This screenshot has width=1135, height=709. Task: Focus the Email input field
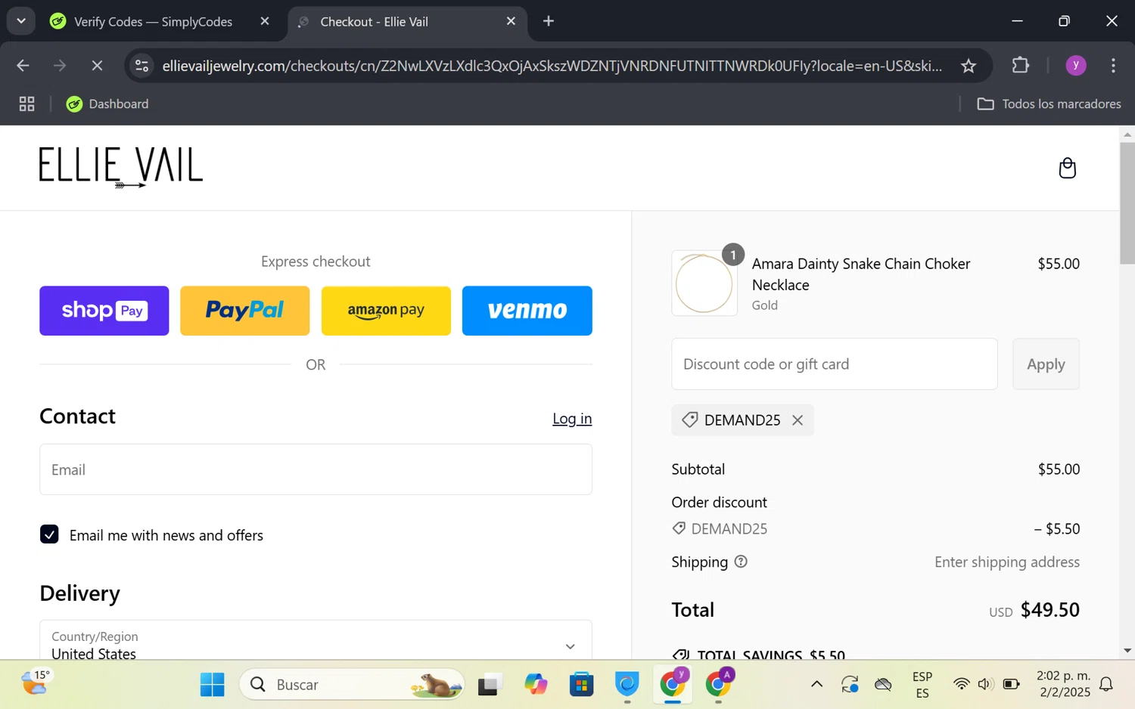click(316, 469)
